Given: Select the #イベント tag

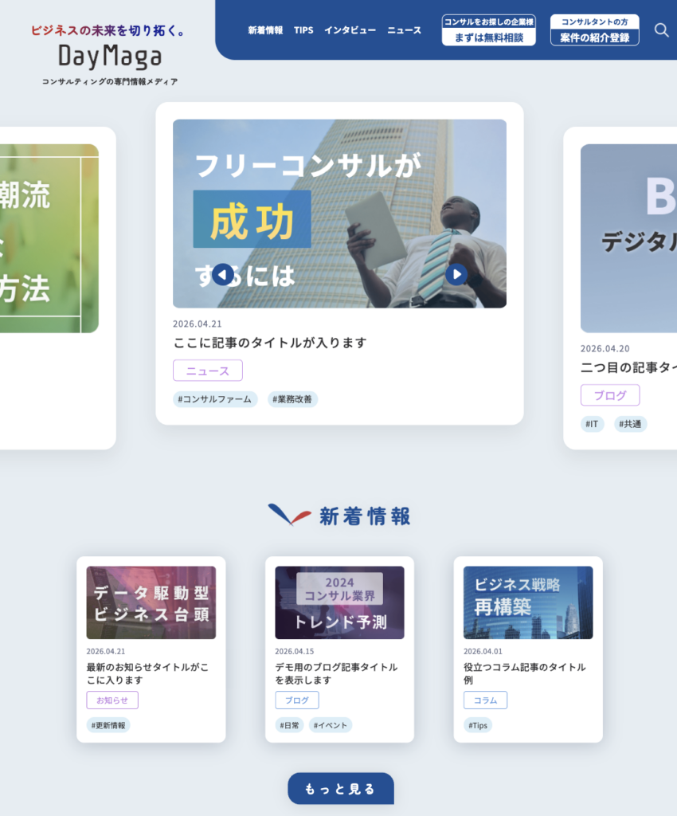Looking at the screenshot, I should (x=331, y=725).
